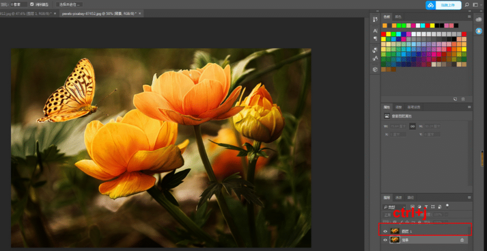Open the swatches panel flyout menu
This screenshot has height=251, width=487.
(469, 17)
